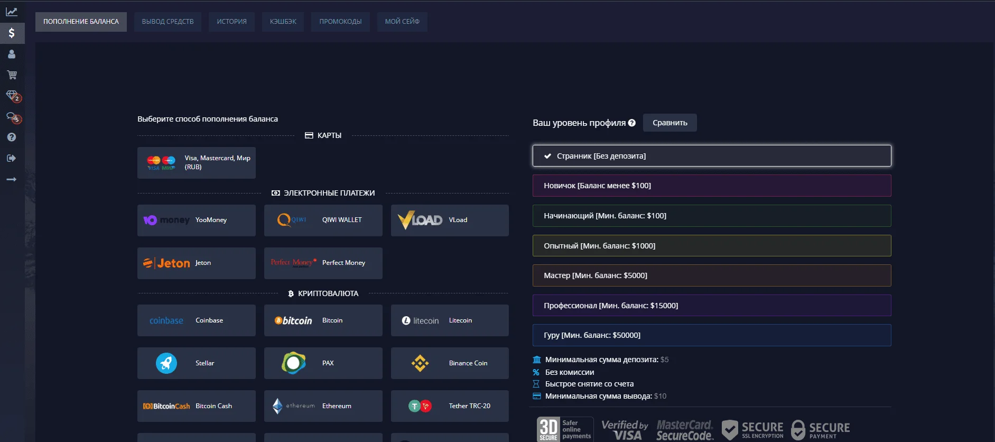
Task: Open the help question mark sidebar icon
Action: (12, 137)
